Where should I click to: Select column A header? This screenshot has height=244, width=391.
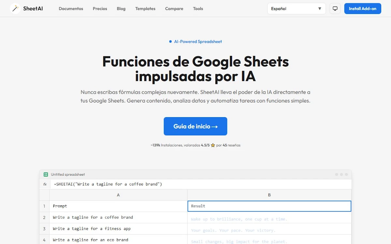pyautogui.click(x=118, y=195)
